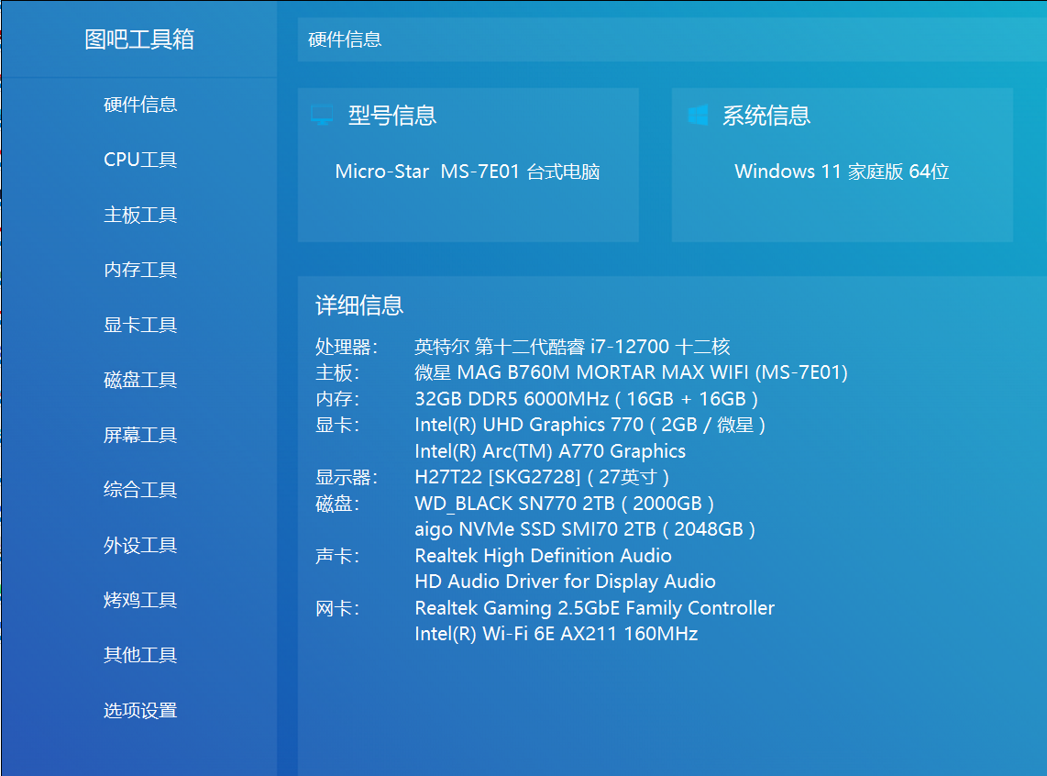Viewport: 1047px width, 776px height.
Task: Click Intel(R) Wi-Fi 6E AX211 160MHz line
Action: [557, 634]
